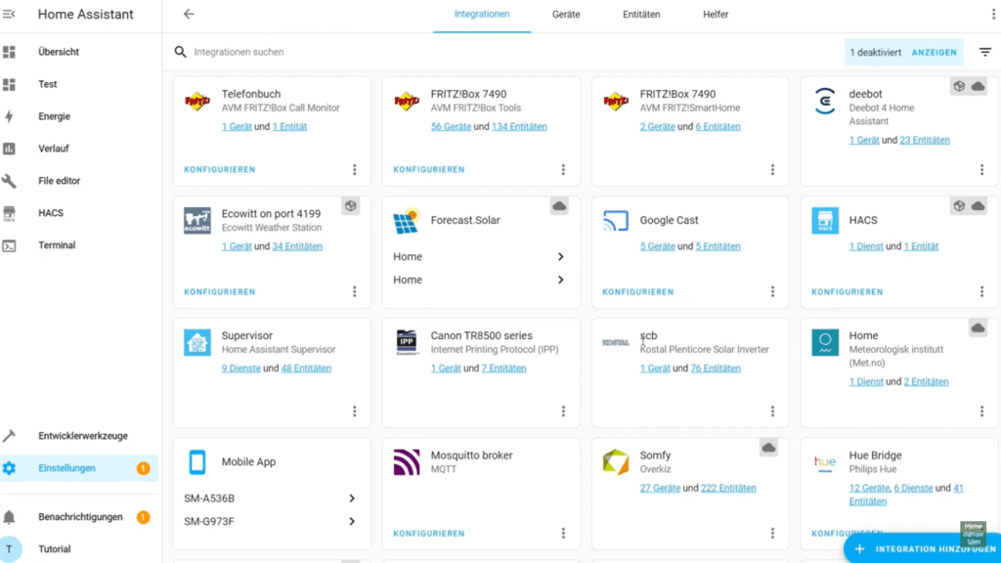Open the filter icon next to search
Image resolution: width=1001 pixels, height=563 pixels.
point(984,52)
